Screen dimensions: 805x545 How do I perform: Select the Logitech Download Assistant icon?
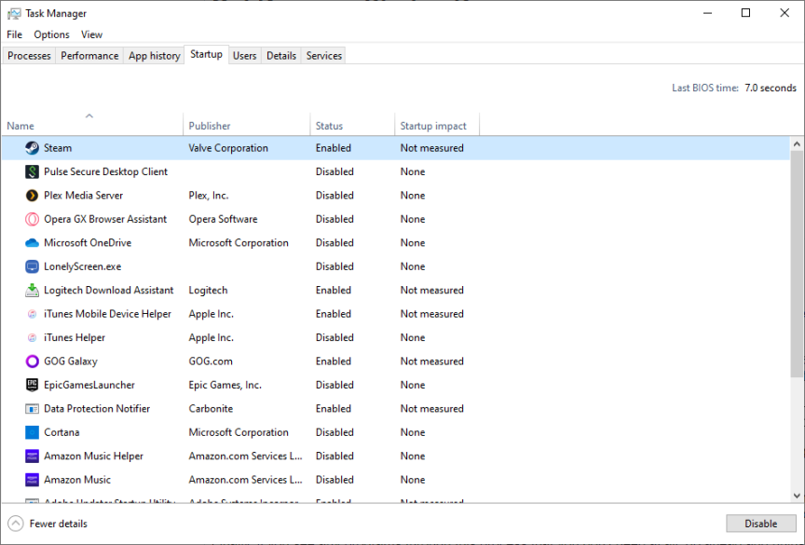pos(32,291)
